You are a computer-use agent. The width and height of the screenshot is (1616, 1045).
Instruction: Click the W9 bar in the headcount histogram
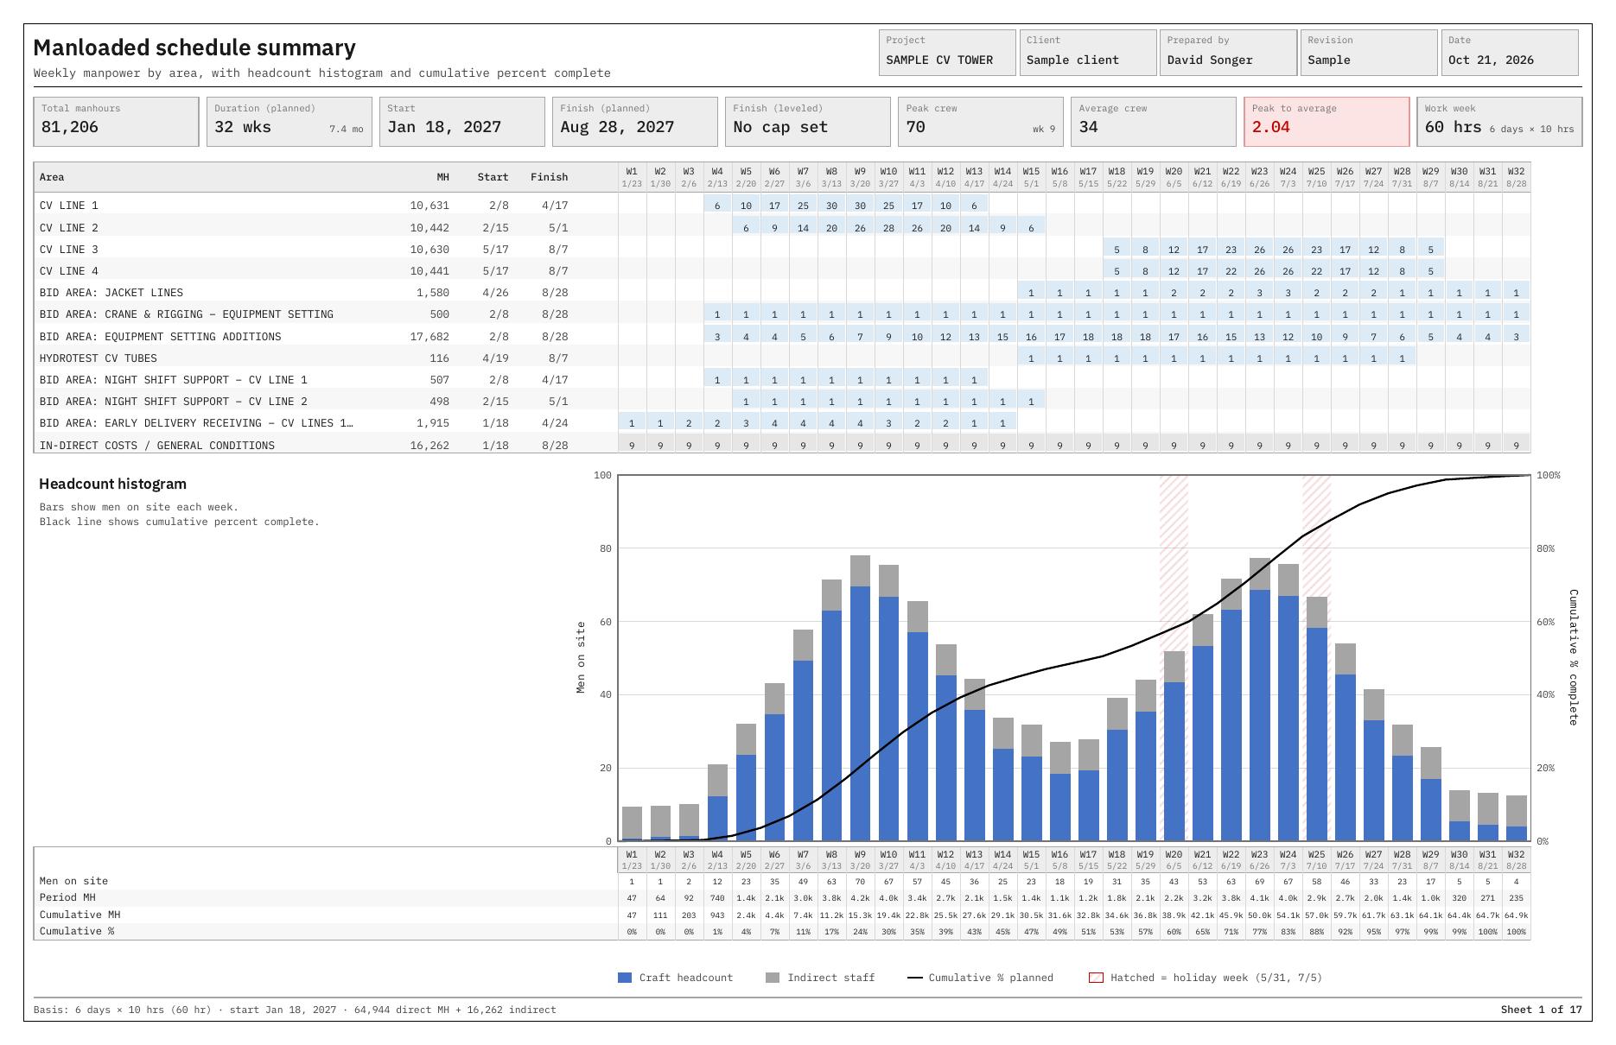[x=860, y=699]
